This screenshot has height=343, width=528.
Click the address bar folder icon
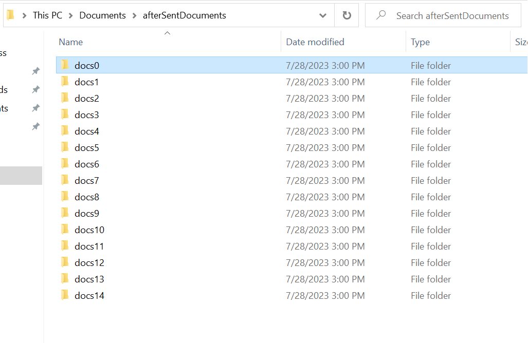(x=11, y=15)
